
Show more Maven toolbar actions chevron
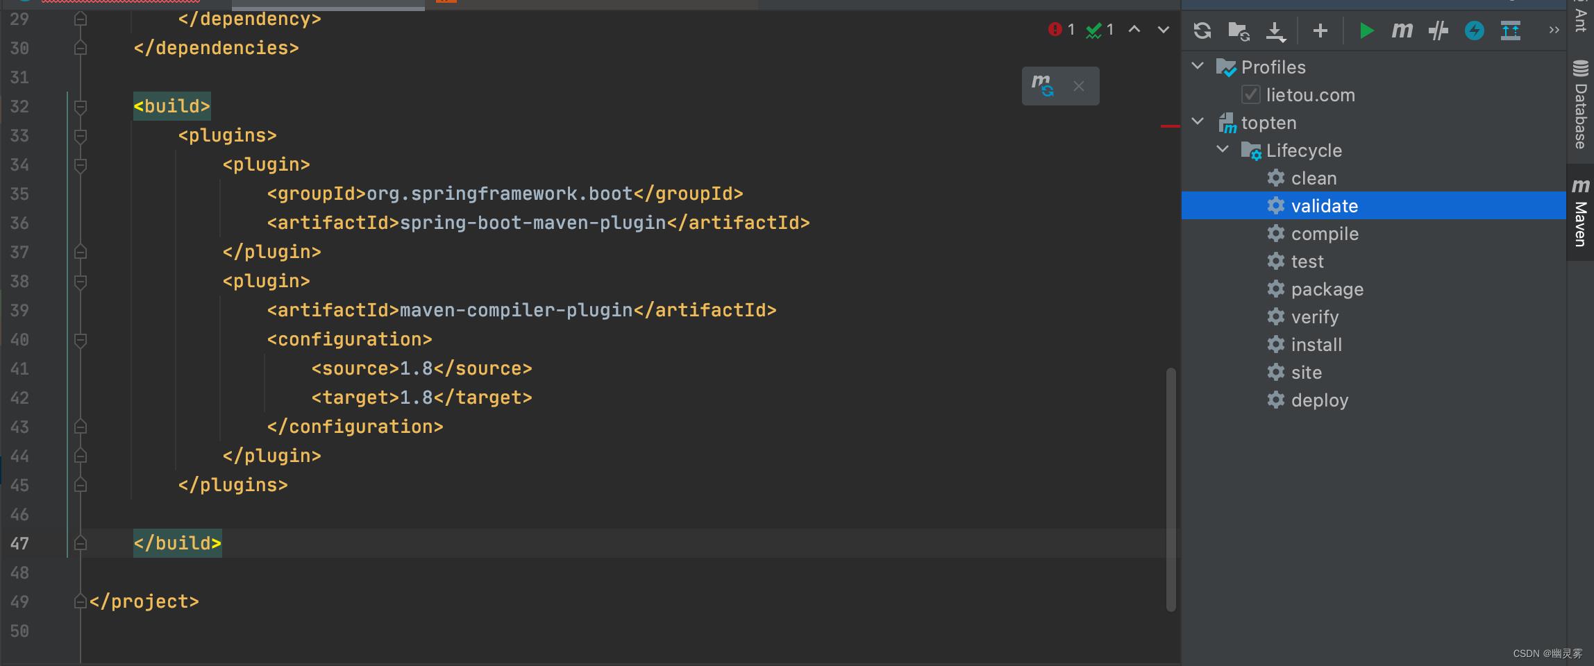[1554, 31]
